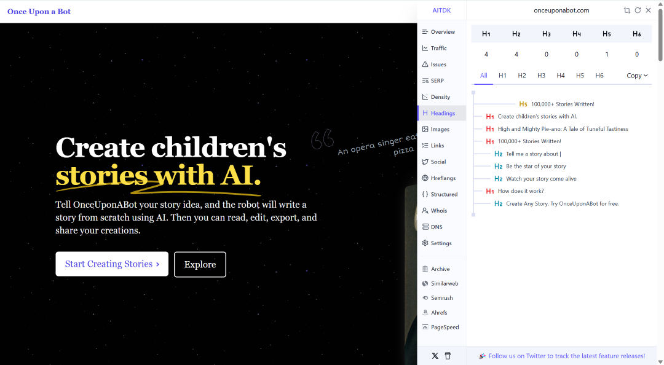Select H1 'High and Mighty Pie-ano' heading
This screenshot has width=664, height=365.
point(557,128)
